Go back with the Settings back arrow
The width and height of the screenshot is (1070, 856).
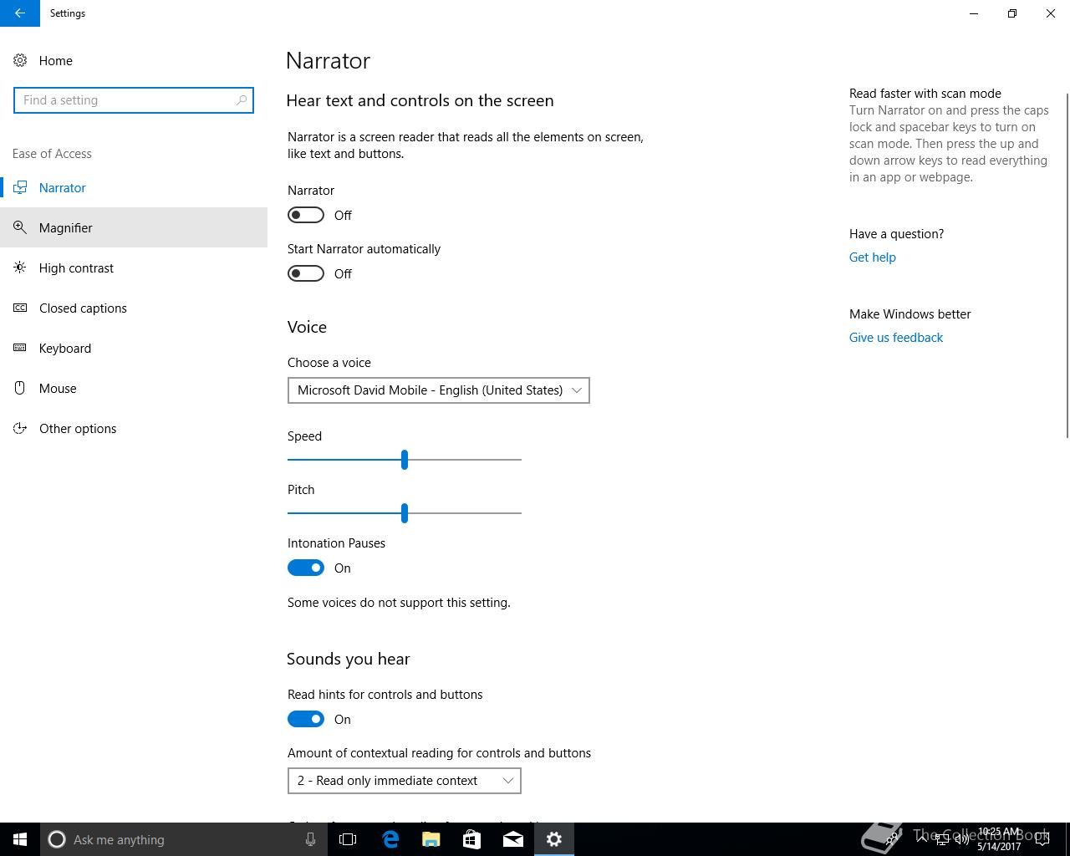click(x=20, y=13)
